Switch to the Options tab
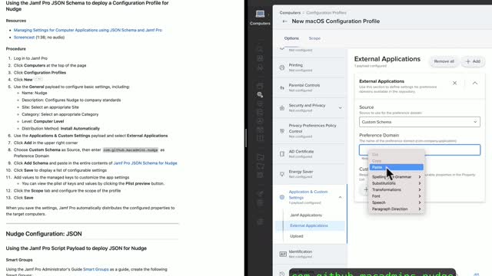 coord(291,38)
